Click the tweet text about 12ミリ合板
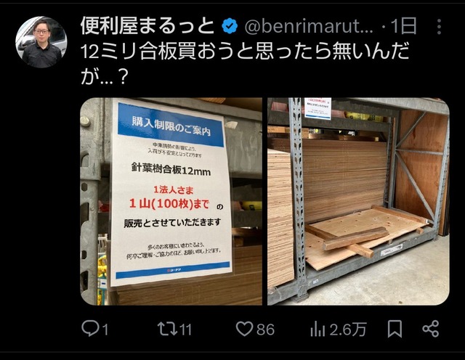465x360 pixels. point(245,63)
